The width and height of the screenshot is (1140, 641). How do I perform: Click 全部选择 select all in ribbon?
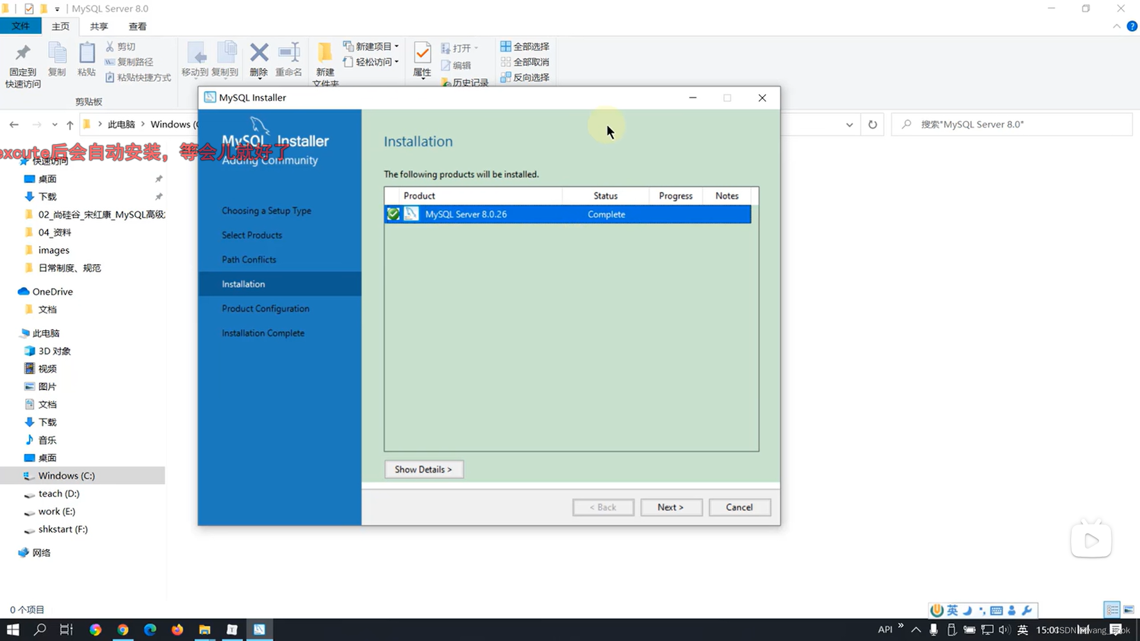click(x=525, y=46)
